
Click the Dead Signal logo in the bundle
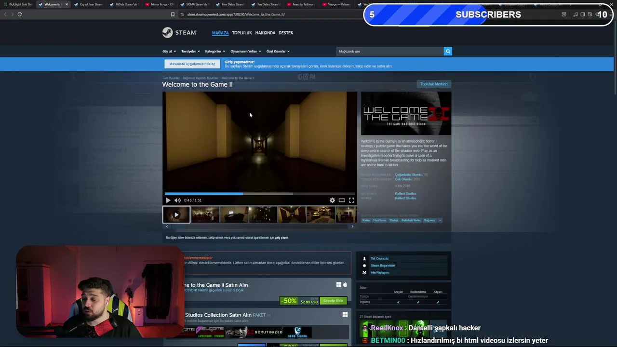[297, 332]
